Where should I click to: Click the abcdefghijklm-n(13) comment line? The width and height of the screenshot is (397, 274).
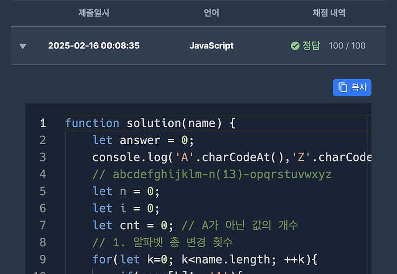(x=212, y=174)
